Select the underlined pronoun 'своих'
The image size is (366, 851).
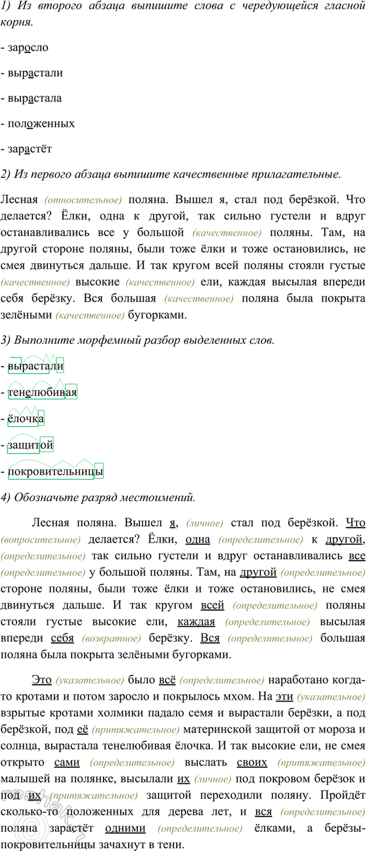pos(252,762)
